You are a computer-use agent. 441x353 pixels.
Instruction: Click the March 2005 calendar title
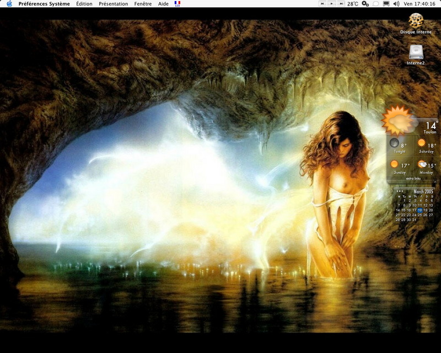coord(423,191)
